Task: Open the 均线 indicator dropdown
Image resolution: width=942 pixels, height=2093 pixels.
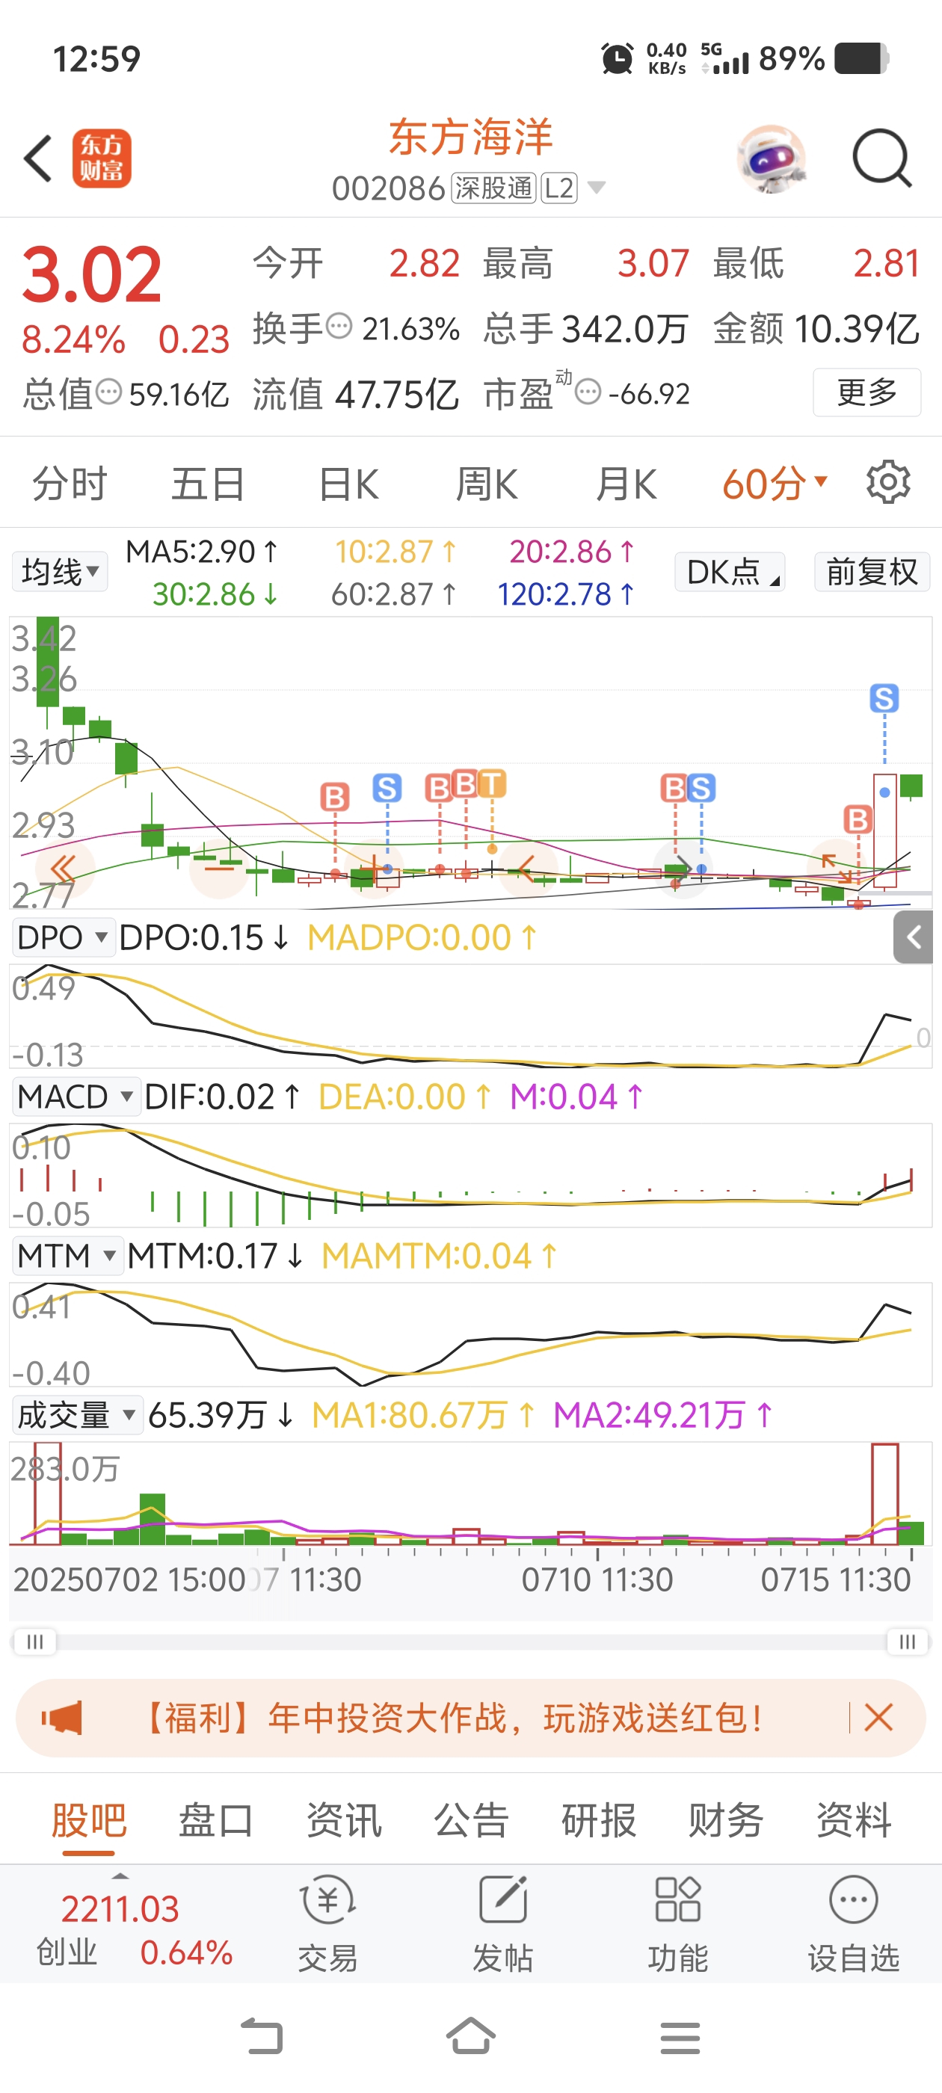Action: [60, 572]
